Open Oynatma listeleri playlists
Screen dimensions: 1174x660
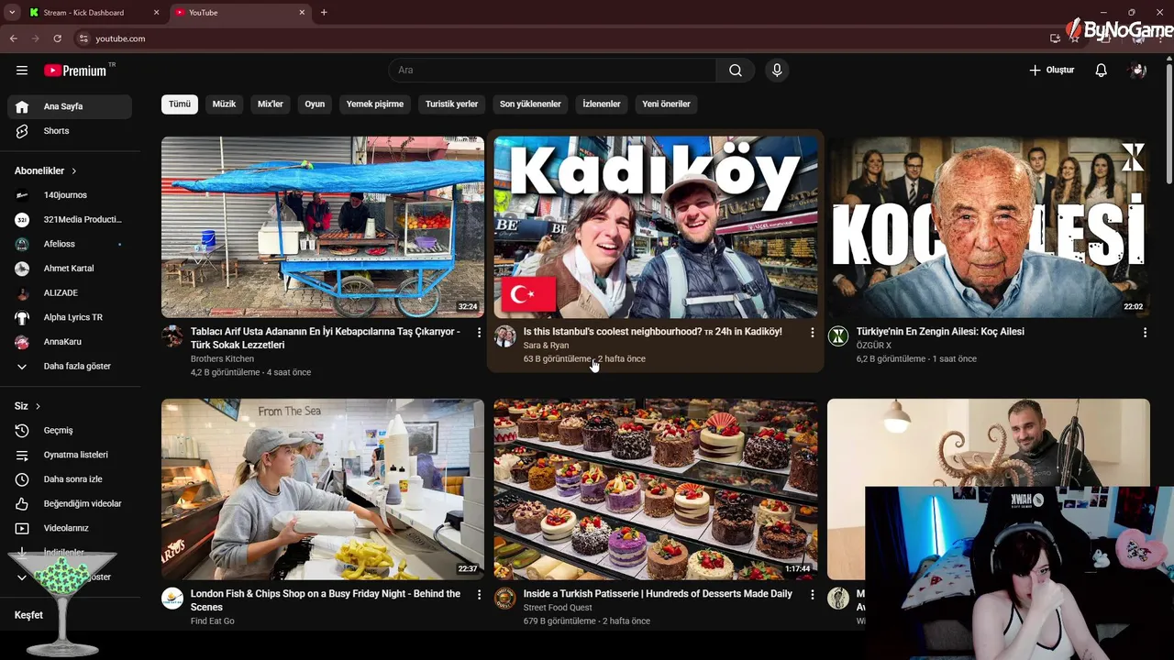[70, 455]
